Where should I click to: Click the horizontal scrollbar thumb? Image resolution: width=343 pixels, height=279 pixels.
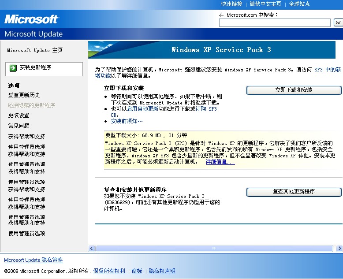[214, 249]
